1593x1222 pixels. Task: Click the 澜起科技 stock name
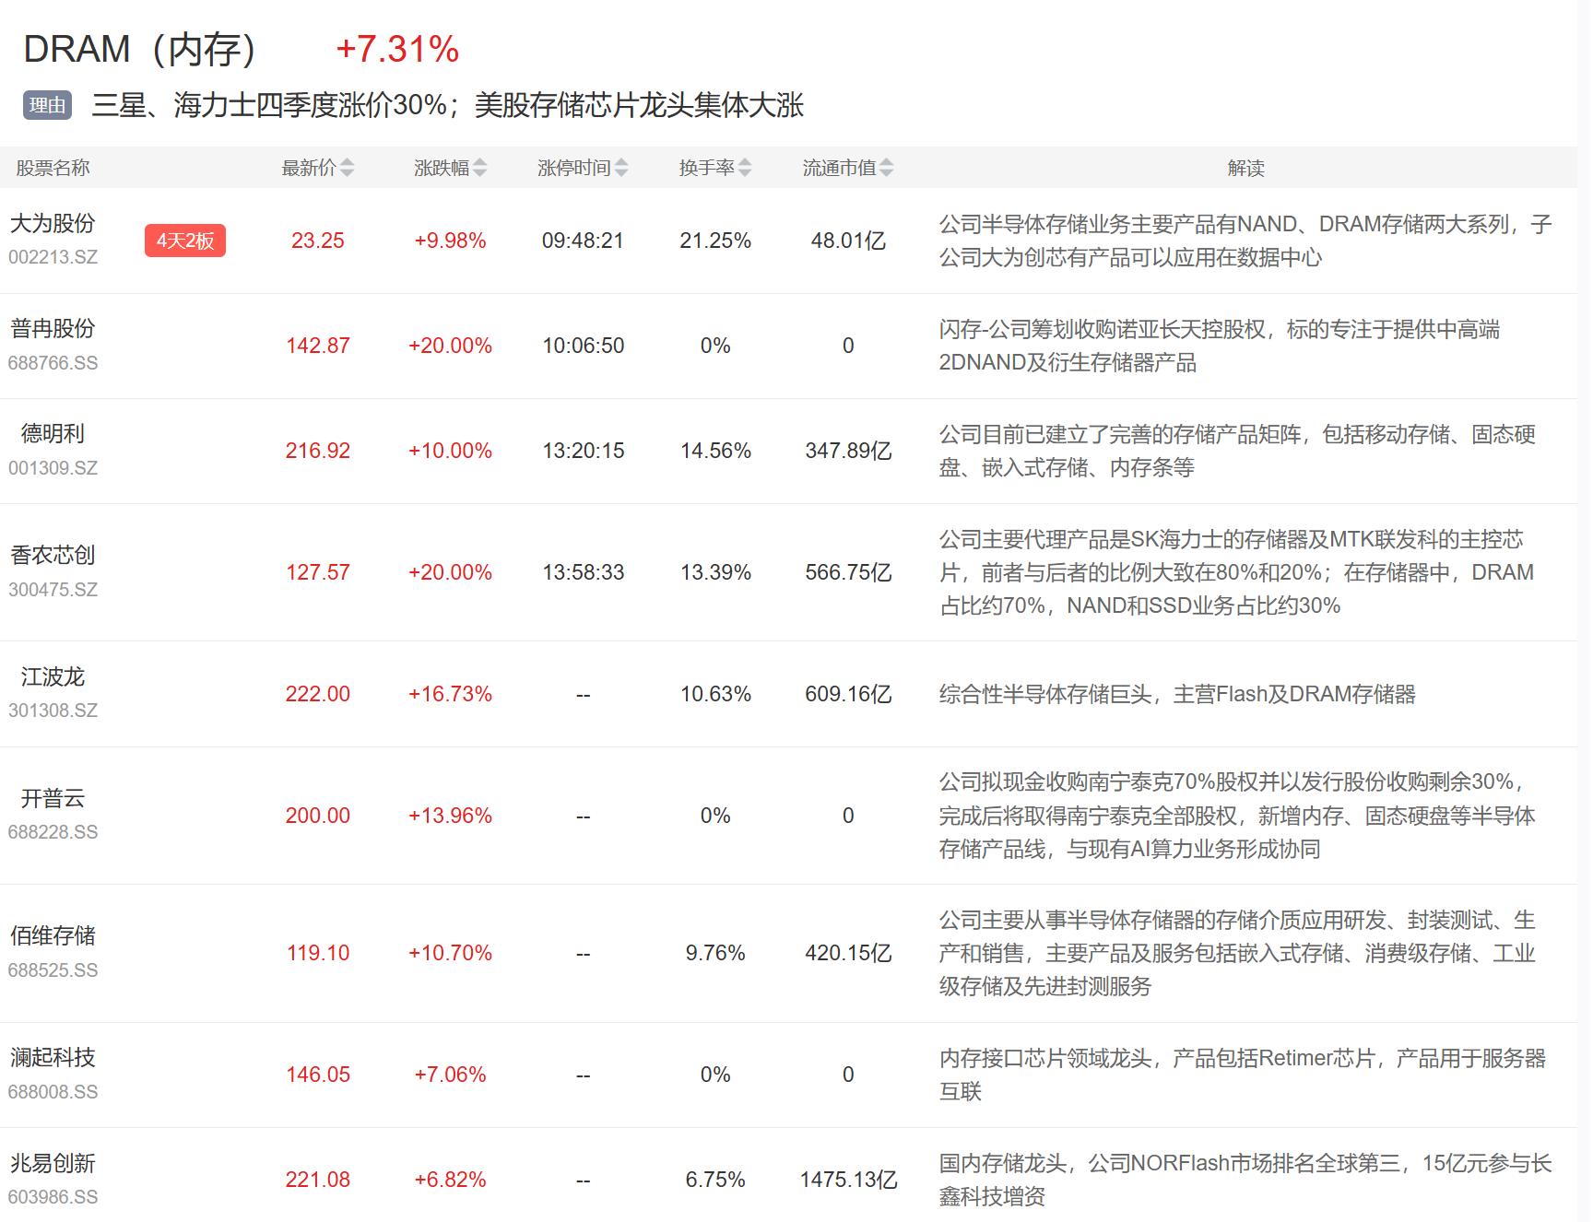tap(53, 1058)
